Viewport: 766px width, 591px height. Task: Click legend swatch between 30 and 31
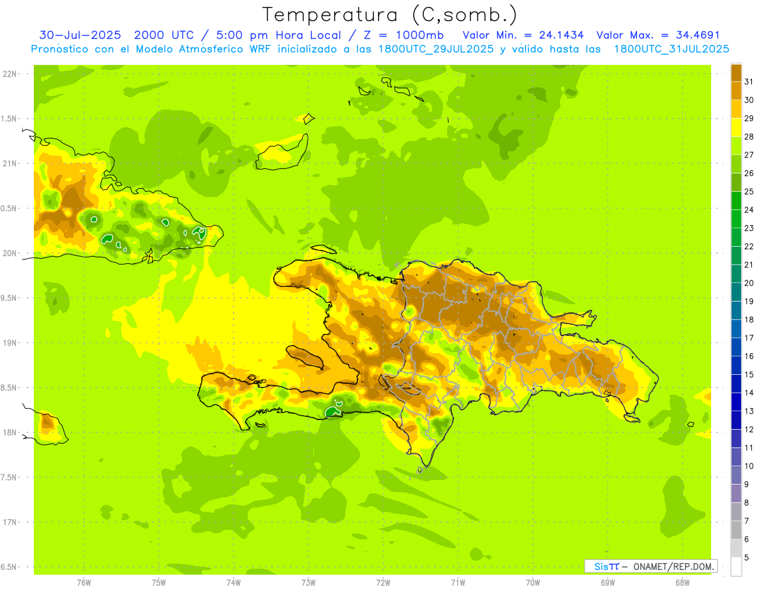point(736,91)
